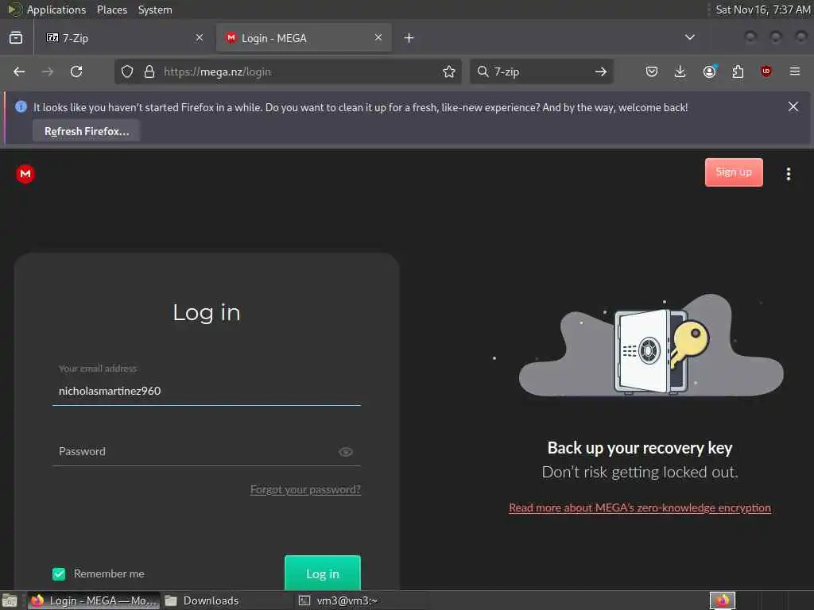Click the mega.nz/login URL bar
Image resolution: width=814 pixels, height=610 pixels.
288,71
